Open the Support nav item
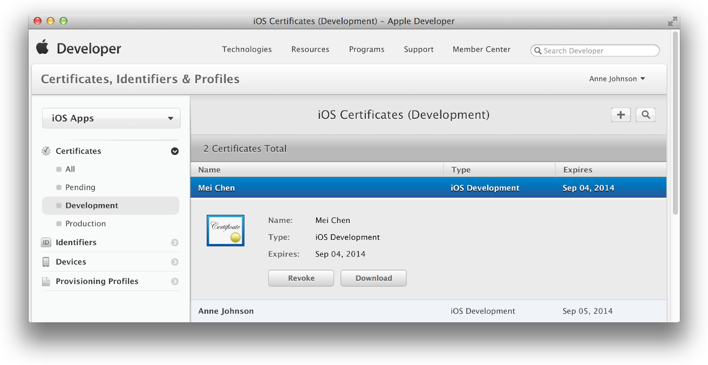708x365 pixels. 419,49
